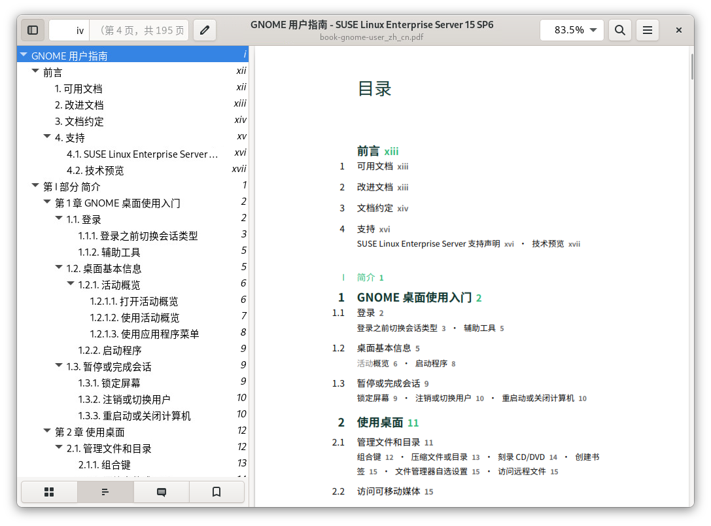
Task: Switch to thumbnails view in sidebar
Action: (x=49, y=492)
